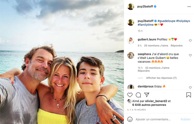Like guibert.laure's comment

point(190,40)
